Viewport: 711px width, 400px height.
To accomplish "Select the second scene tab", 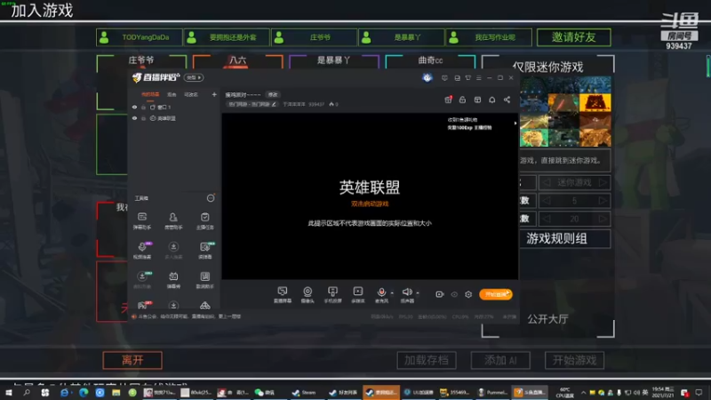I will click(172, 94).
